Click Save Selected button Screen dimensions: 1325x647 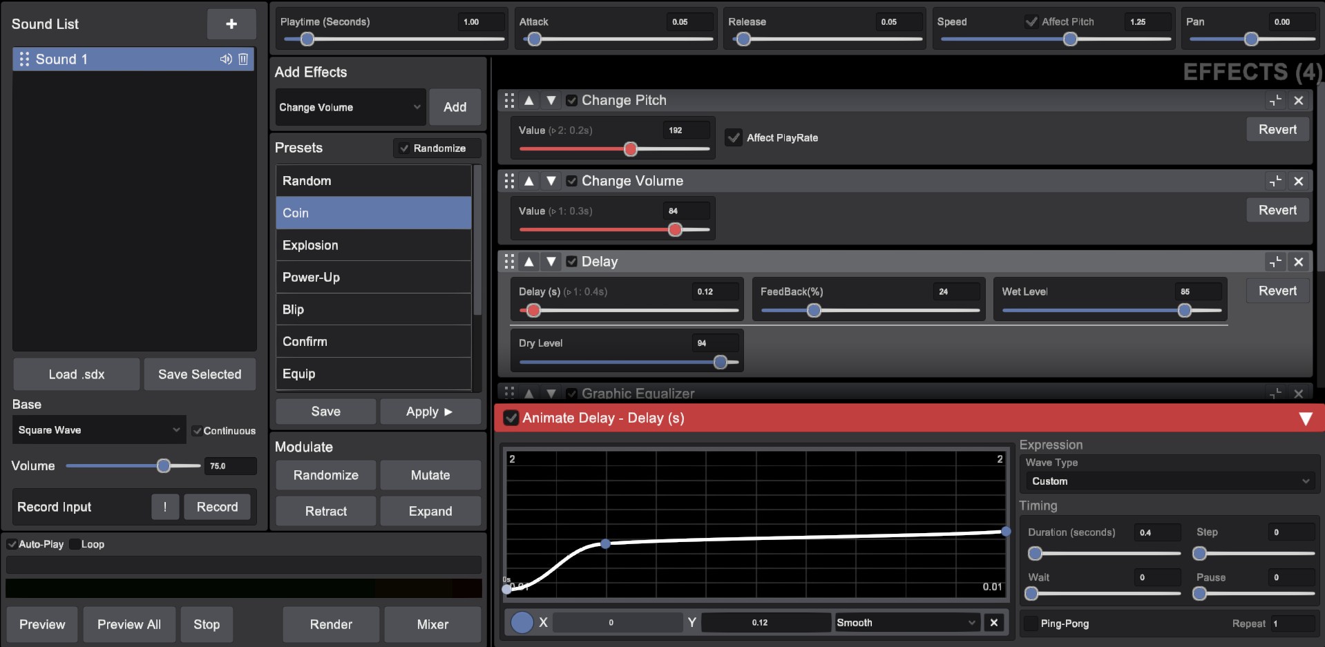pyautogui.click(x=200, y=374)
